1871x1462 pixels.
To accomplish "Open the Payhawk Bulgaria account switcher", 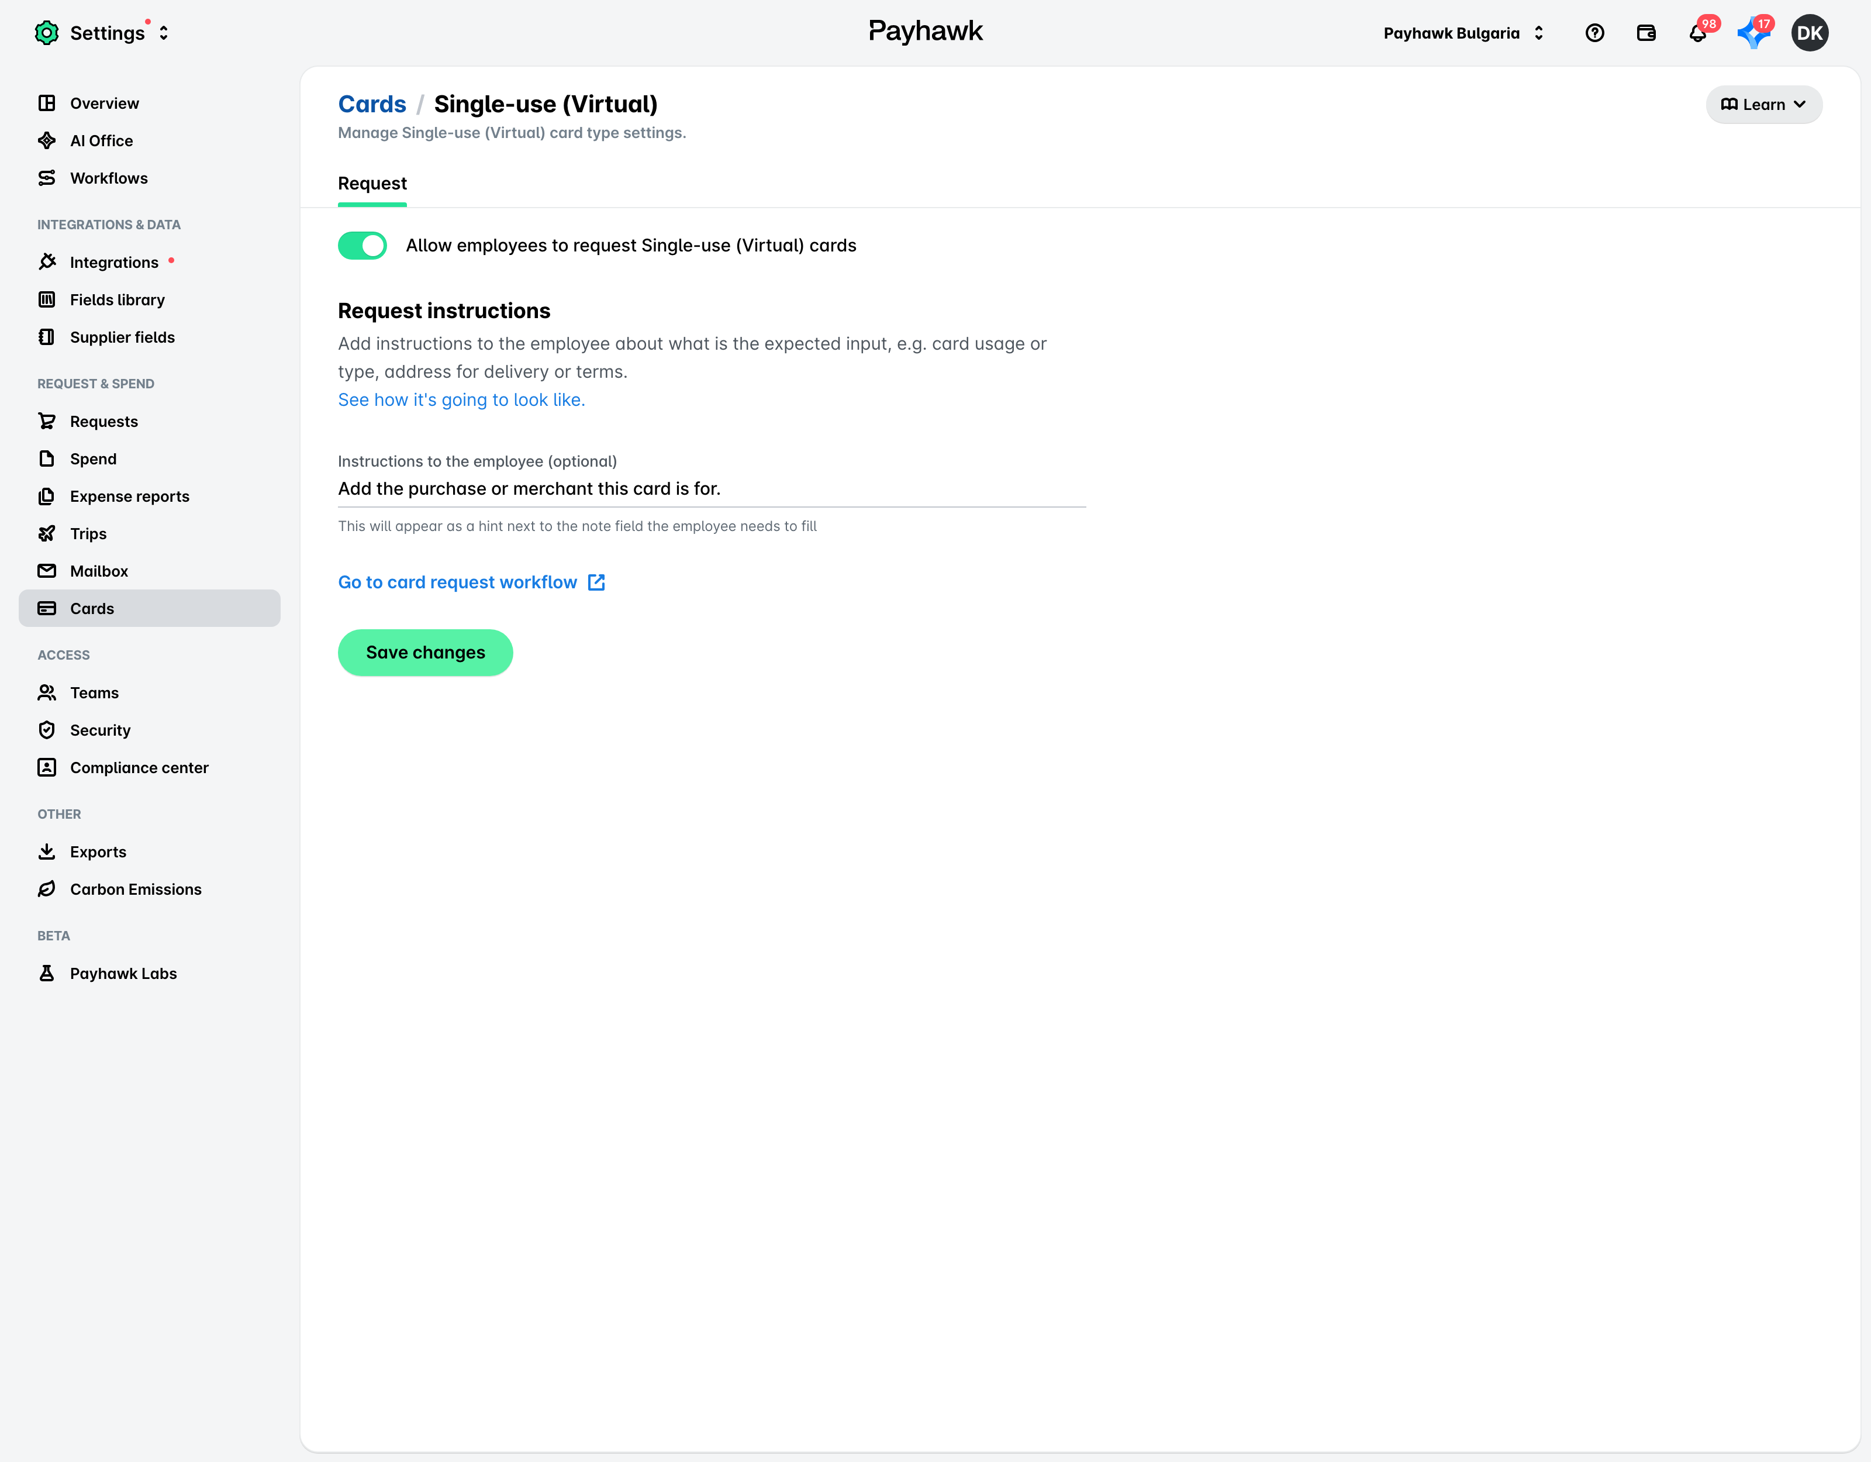I will (x=1463, y=33).
